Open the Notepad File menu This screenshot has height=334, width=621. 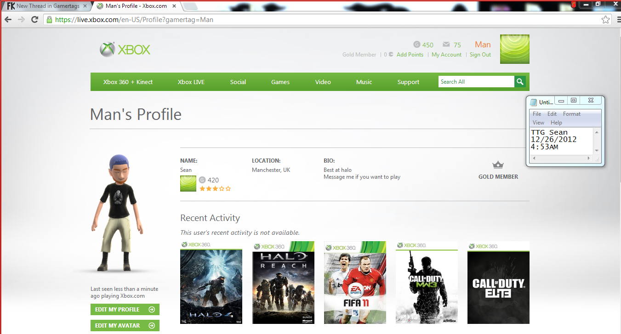(x=537, y=114)
